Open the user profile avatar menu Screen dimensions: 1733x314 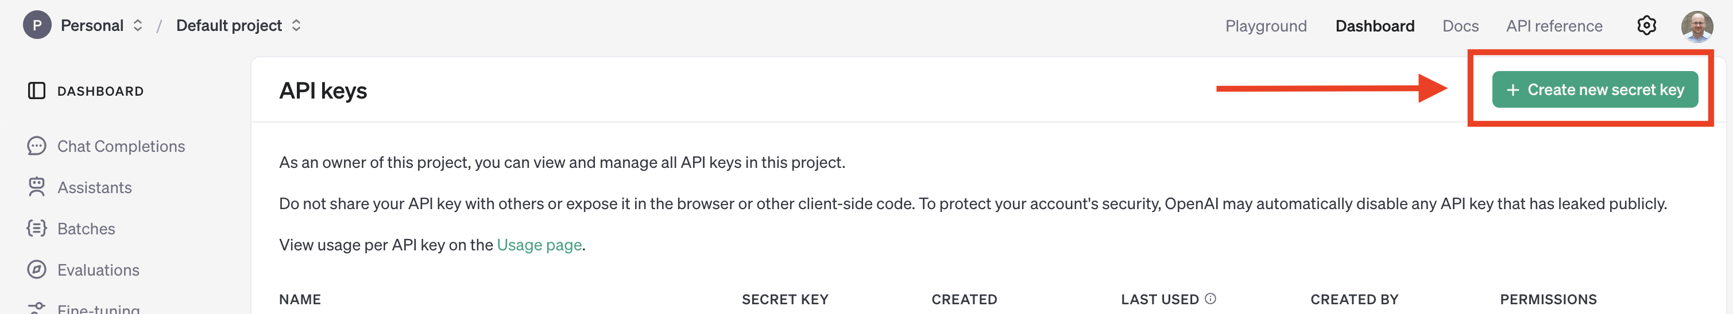pyautogui.click(x=1697, y=26)
